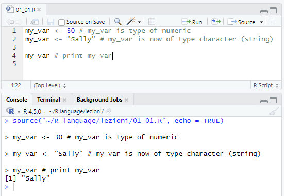Enable Source on Save checkbox

pyautogui.click(x=61, y=22)
